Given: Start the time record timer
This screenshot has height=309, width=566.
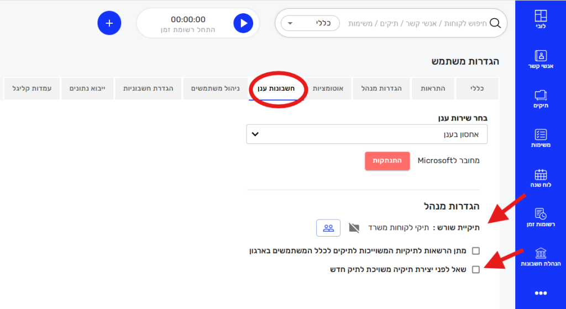Looking at the screenshot, I should click(243, 23).
